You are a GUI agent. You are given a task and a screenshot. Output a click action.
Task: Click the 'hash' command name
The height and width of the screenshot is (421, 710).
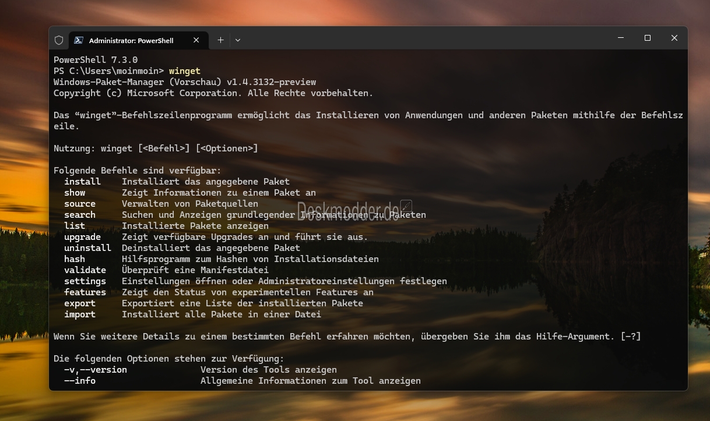[75, 259]
